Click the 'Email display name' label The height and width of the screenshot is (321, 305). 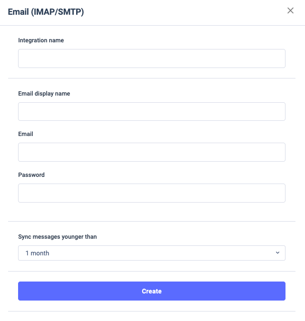click(x=44, y=94)
